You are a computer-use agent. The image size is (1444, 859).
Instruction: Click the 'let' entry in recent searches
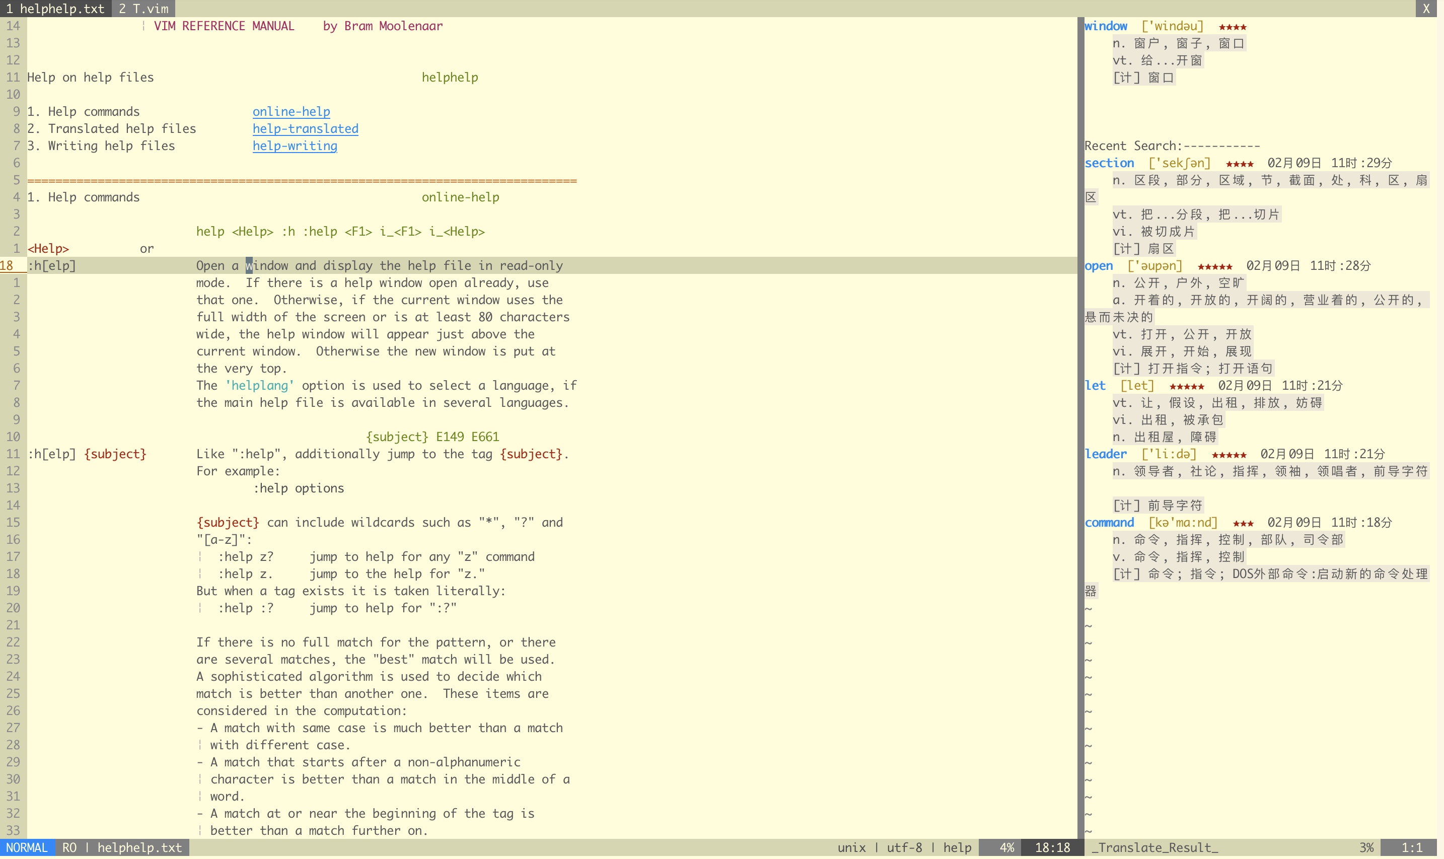tap(1095, 386)
